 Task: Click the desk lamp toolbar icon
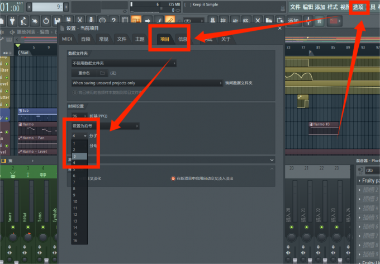23,21
